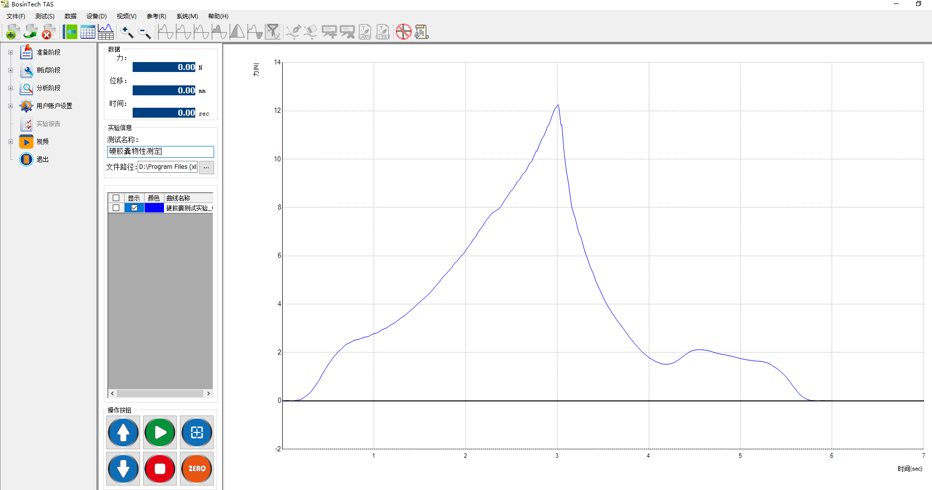Expand the 用户账户设置 tree node
Viewport: 932px width, 490px height.
(10, 106)
